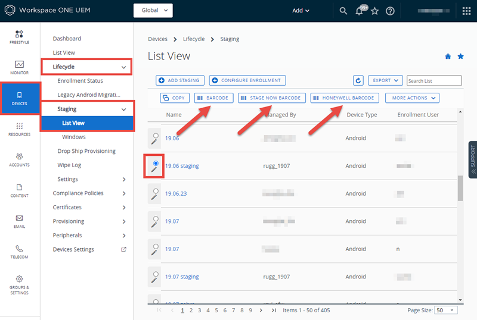Open the Content section icon

[19, 187]
